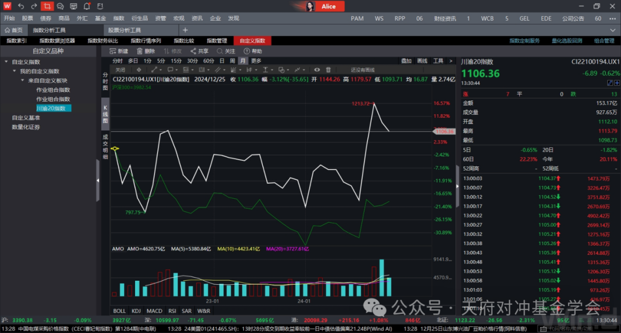Viewport: 621px width, 333px height.
Task: Switch to the 分时图 side view
Action: click(x=105, y=81)
